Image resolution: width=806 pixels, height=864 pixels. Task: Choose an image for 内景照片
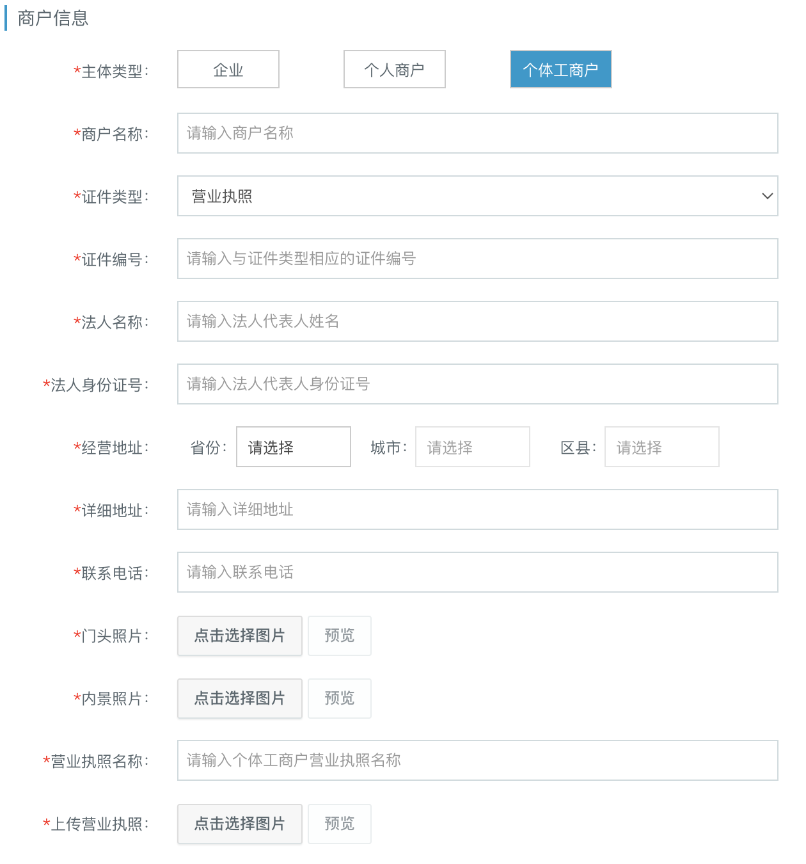click(x=240, y=698)
